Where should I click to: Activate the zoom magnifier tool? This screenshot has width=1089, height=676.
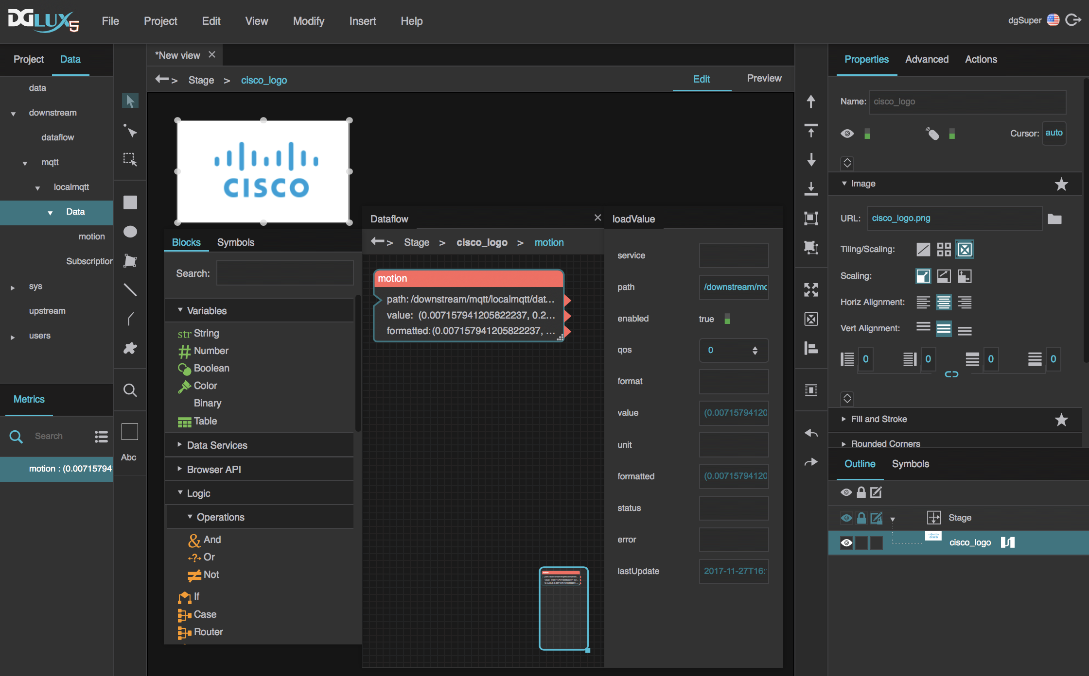pyautogui.click(x=130, y=390)
